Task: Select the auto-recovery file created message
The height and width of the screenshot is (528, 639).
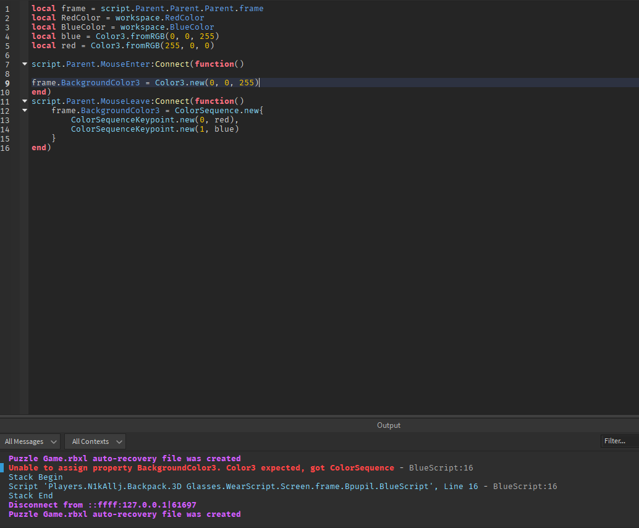Action: [x=124, y=458]
